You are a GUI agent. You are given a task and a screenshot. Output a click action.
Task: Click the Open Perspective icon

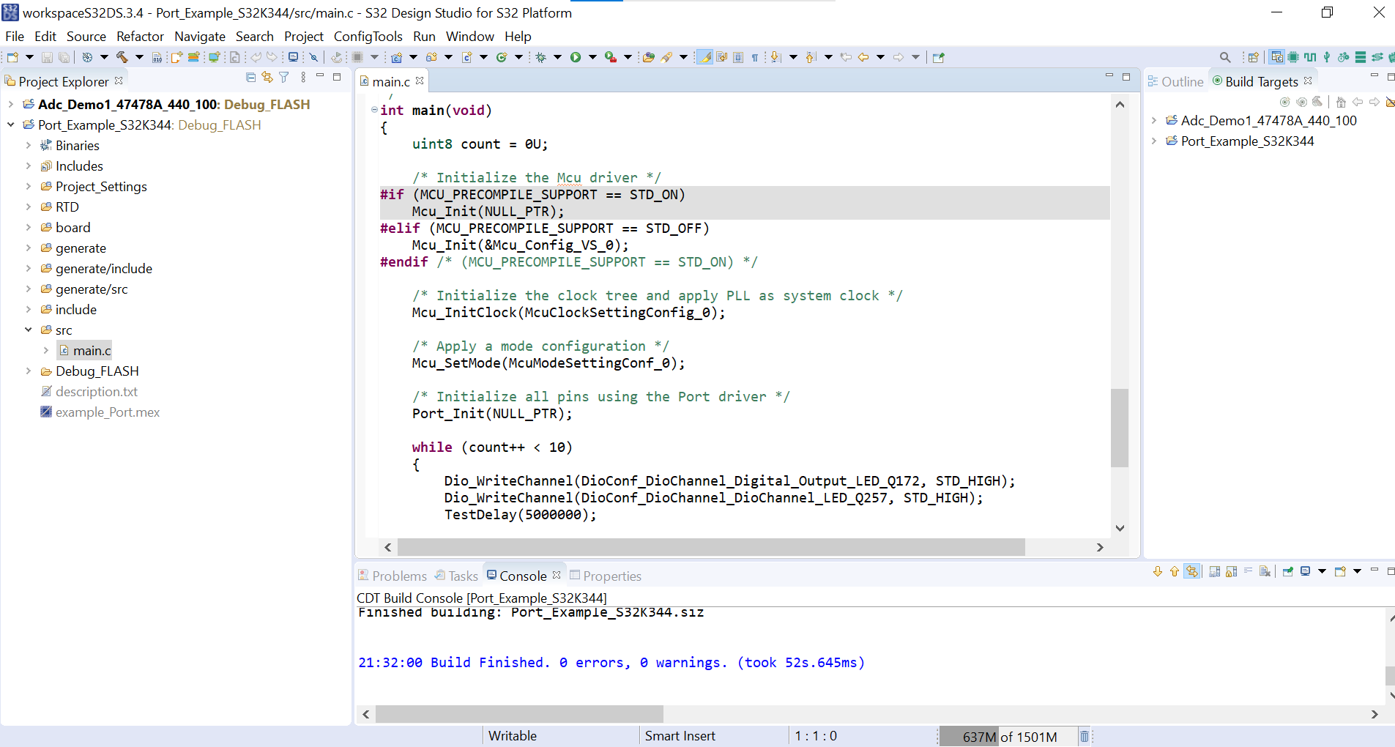point(1253,57)
